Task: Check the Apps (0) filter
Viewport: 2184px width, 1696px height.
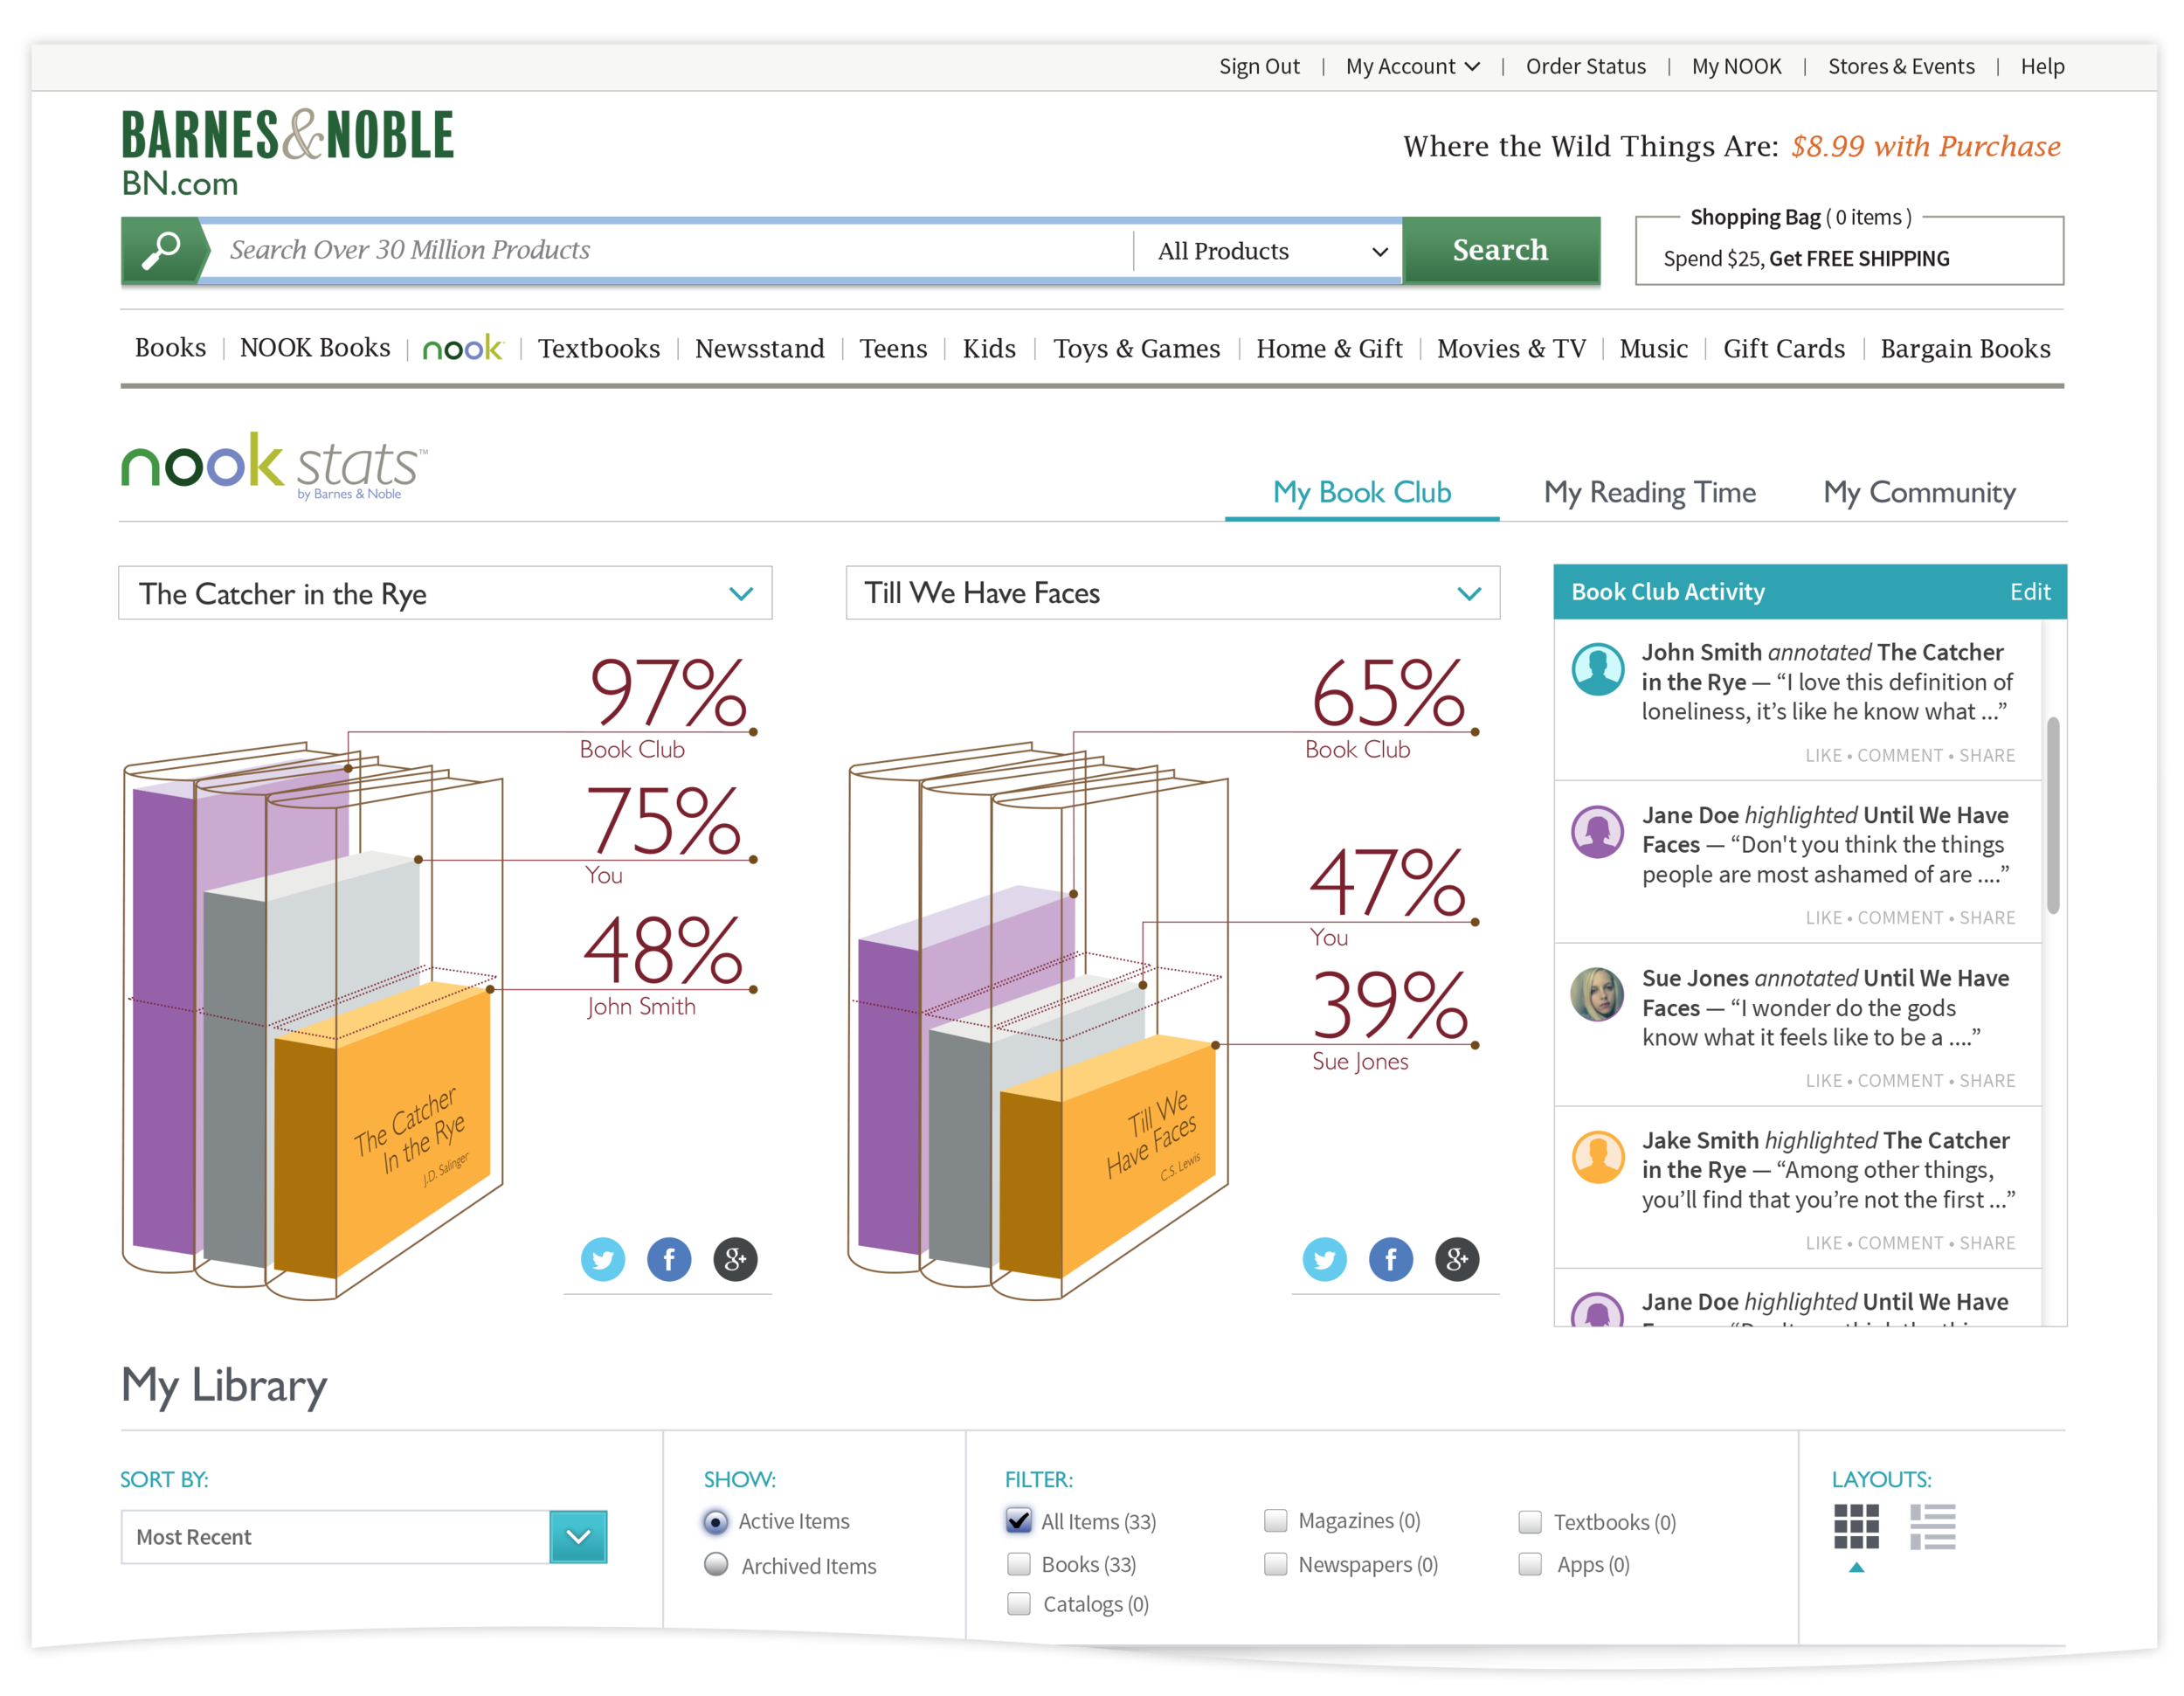Action: tap(1529, 1564)
